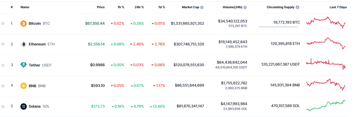
Task: Click the Tether logo icon
Action: 24,65
